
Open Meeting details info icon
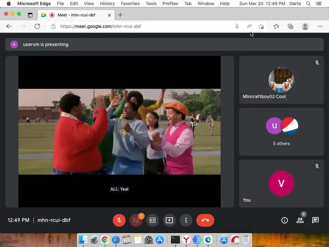click(285, 220)
